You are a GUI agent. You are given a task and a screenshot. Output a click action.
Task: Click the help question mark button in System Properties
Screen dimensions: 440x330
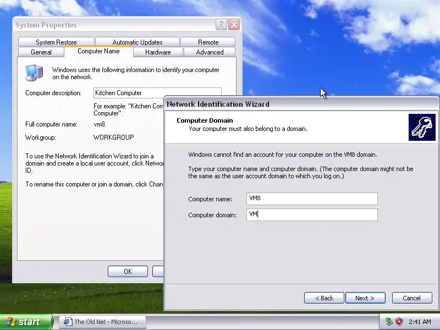(x=221, y=25)
